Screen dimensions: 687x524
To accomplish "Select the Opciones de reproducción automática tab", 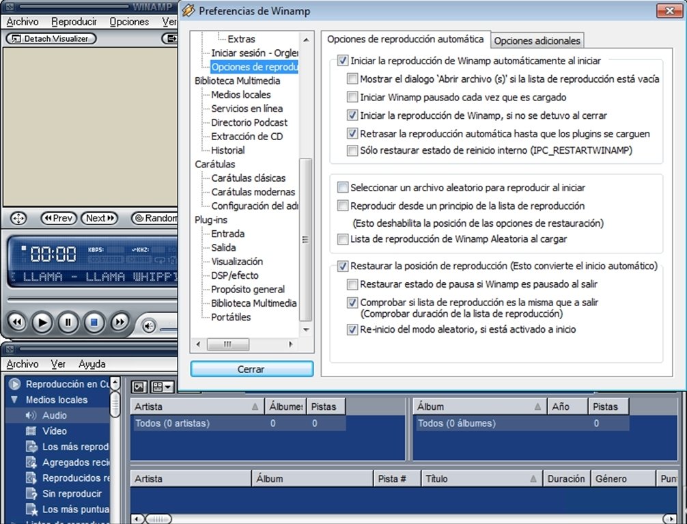I will (x=405, y=39).
